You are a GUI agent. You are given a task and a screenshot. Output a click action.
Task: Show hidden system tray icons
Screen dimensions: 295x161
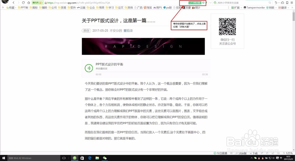point(252,158)
